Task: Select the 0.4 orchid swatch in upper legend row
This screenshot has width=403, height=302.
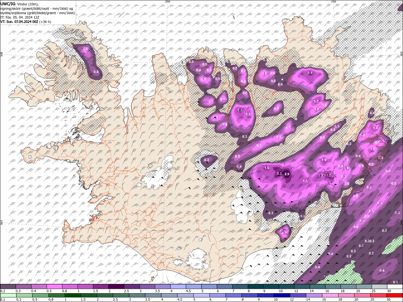Action: point(39,287)
